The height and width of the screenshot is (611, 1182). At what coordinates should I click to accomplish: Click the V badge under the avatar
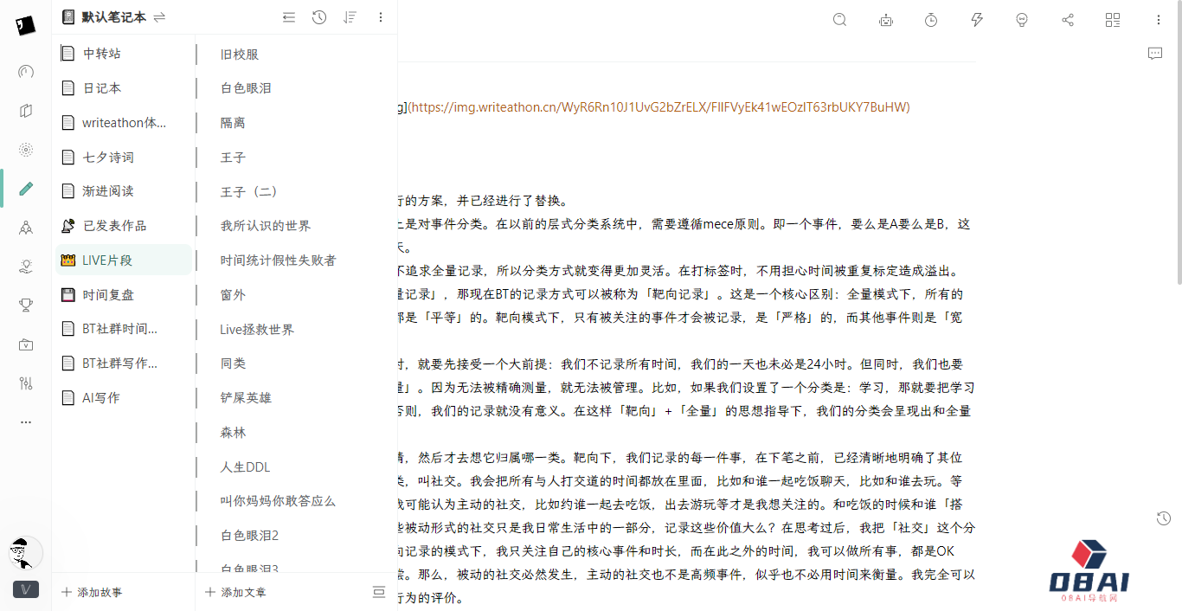[x=26, y=589]
